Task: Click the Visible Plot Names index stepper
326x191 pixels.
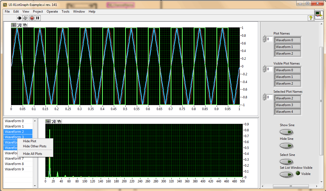Action: click(264, 69)
